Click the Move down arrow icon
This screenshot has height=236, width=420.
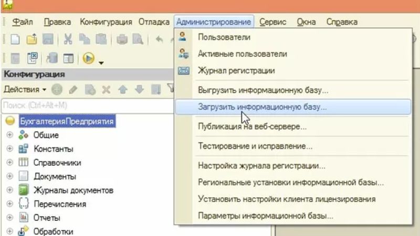pyautogui.click(x=139, y=90)
